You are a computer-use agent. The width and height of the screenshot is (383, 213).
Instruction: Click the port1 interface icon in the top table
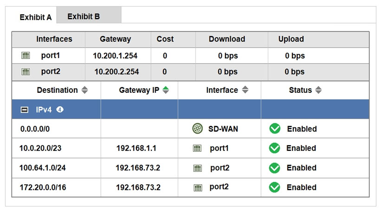pyautogui.click(x=26, y=56)
